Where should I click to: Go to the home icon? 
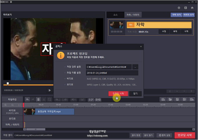(192, 8)
